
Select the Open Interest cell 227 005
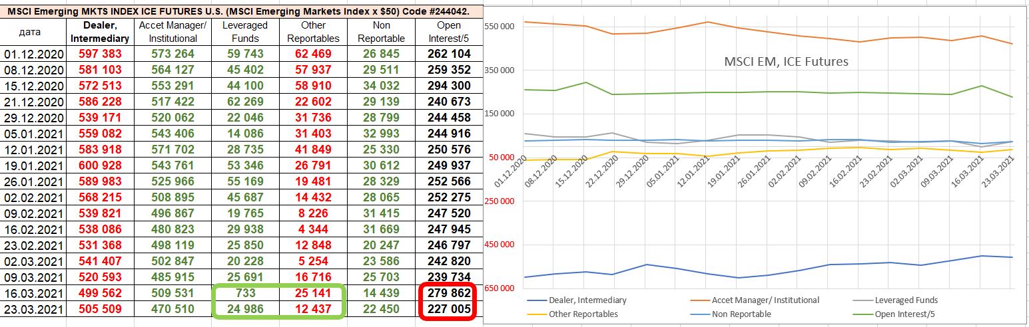tap(446, 309)
